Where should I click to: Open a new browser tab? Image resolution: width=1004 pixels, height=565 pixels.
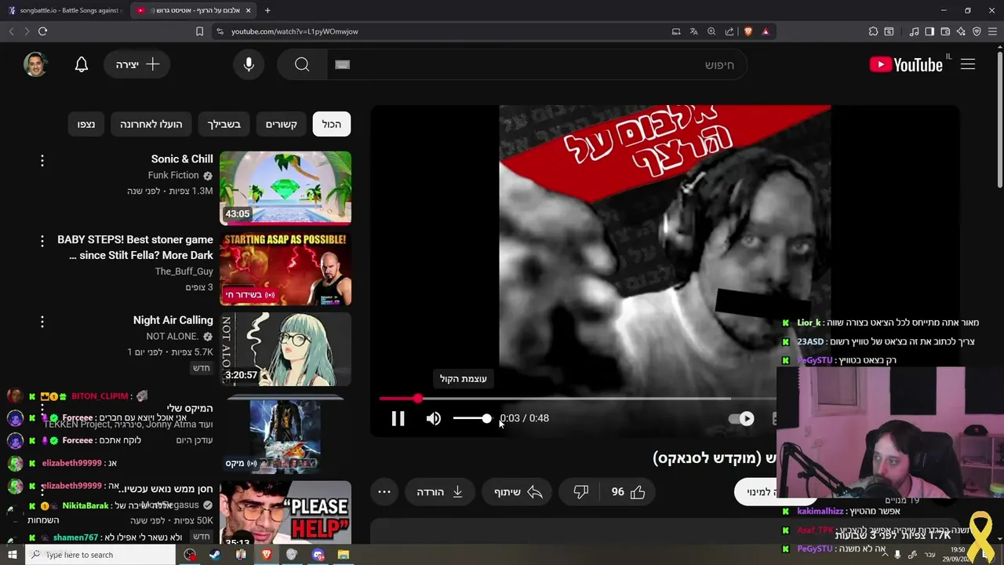tap(267, 10)
